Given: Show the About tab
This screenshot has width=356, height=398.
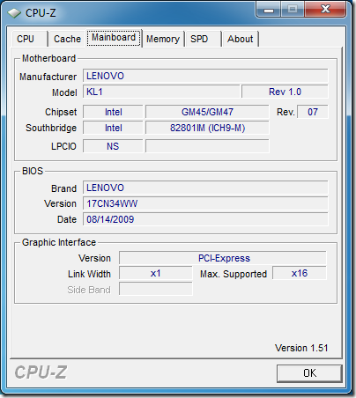Looking at the screenshot, I should [x=241, y=39].
